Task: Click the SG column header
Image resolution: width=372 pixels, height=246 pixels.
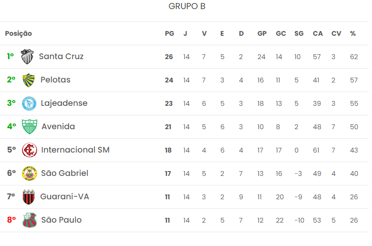Action: pos(299,34)
